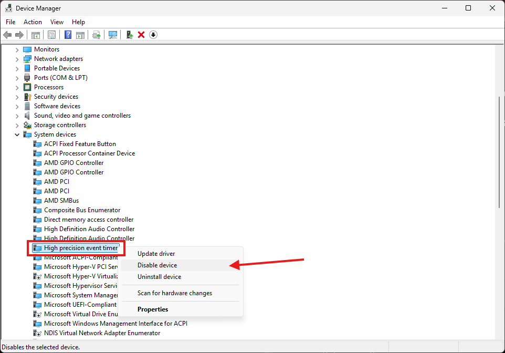Click the Enable device icon with green arrow
This screenshot has height=353, width=505.
pos(130,35)
